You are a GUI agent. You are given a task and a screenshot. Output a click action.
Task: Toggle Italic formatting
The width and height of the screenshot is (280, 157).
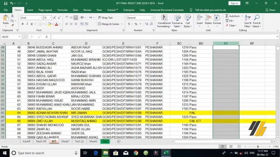coord(27,24)
